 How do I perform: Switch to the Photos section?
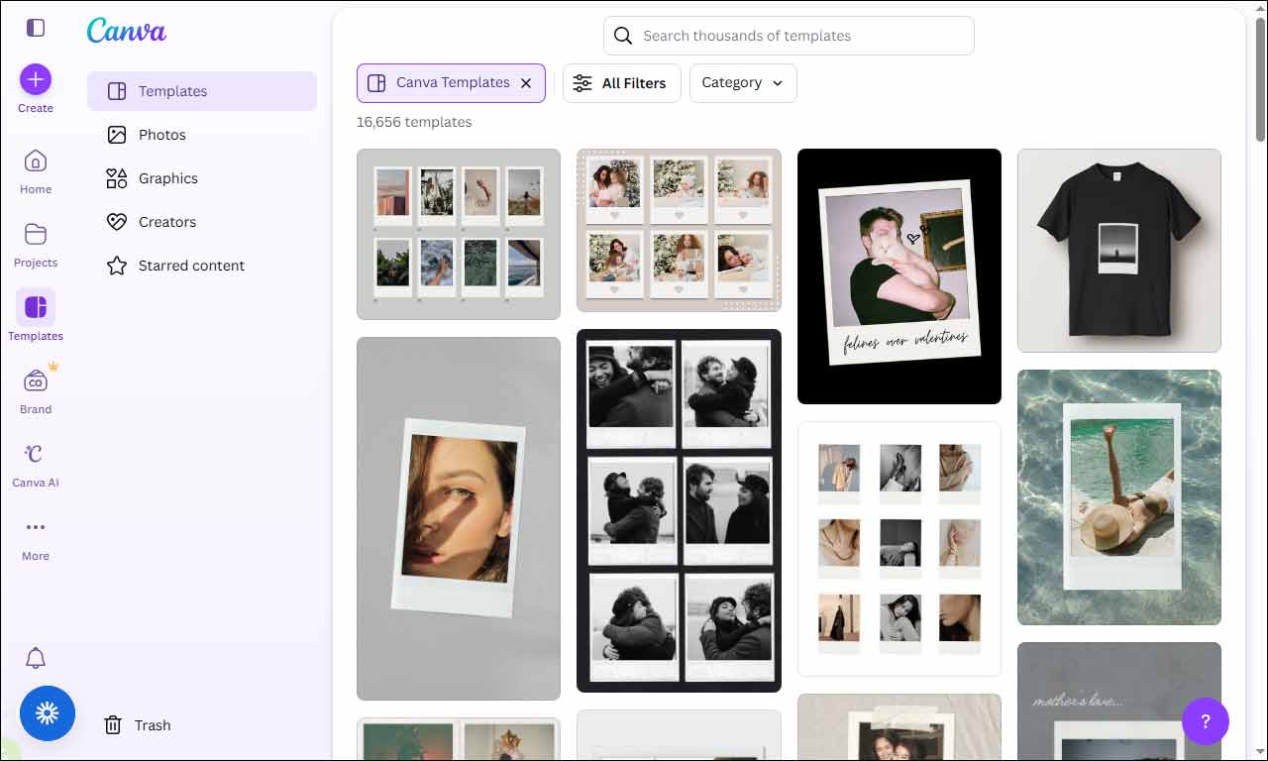click(x=161, y=135)
